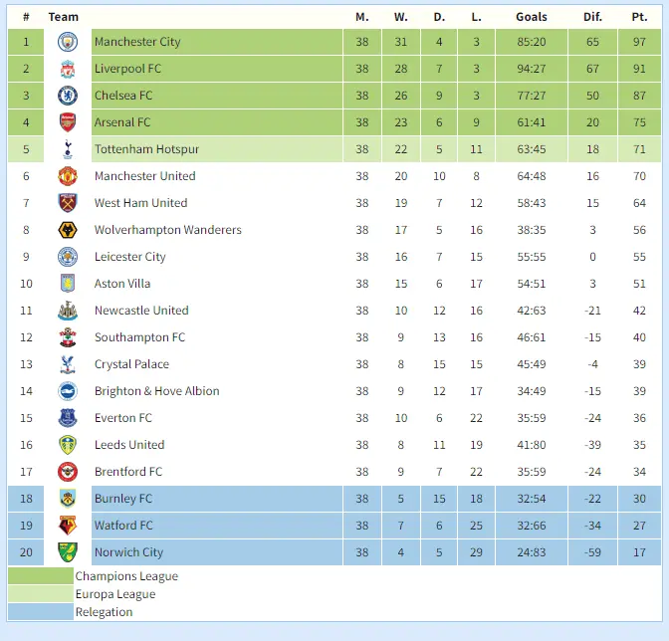Open the Aston Villa team link

click(x=122, y=284)
